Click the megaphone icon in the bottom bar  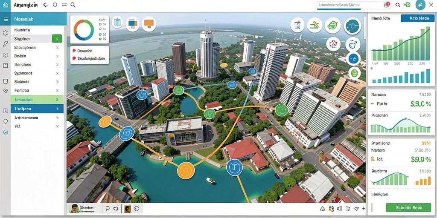[116, 208]
